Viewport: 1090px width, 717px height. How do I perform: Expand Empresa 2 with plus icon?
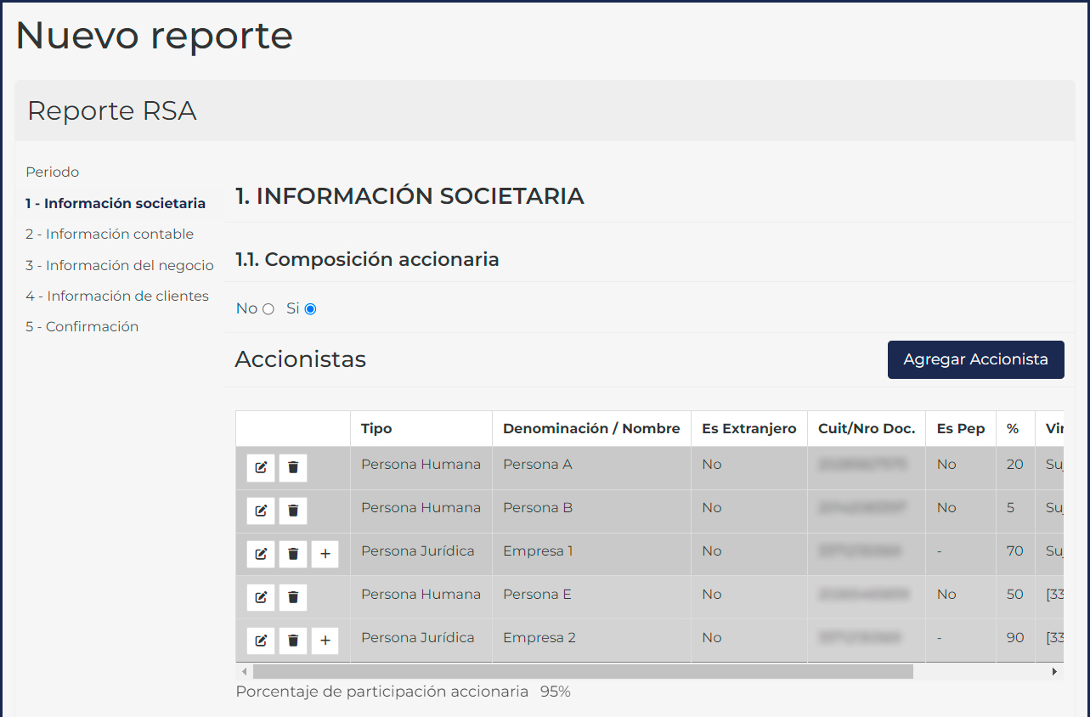point(325,641)
